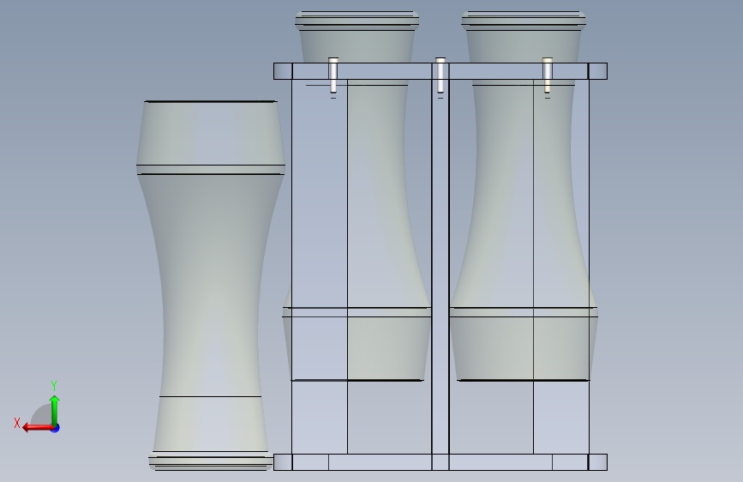Select the left pin in top plate
Screen dimensions: 743x482
tap(333, 75)
